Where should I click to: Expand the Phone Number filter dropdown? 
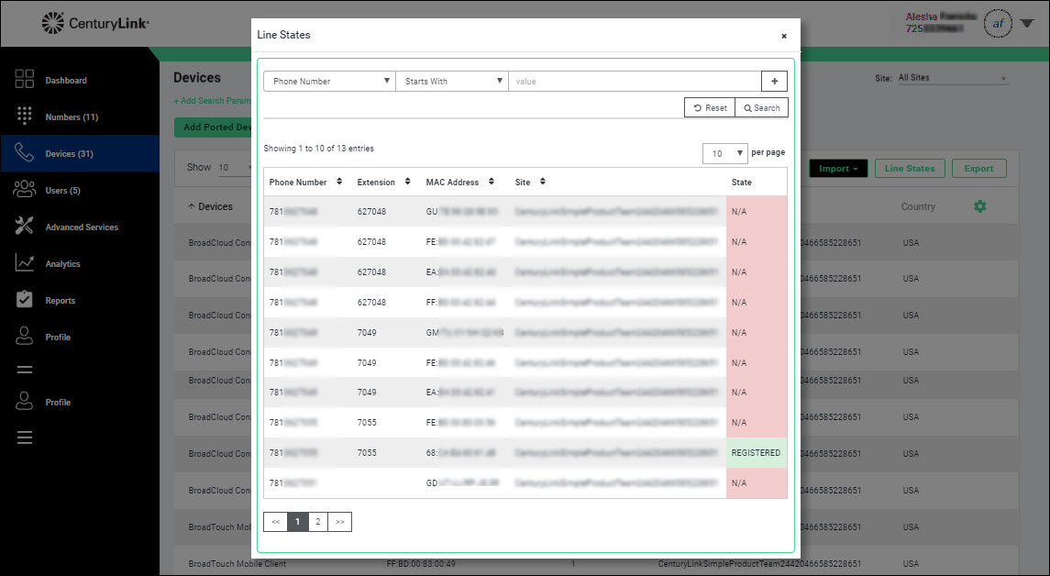pos(329,82)
